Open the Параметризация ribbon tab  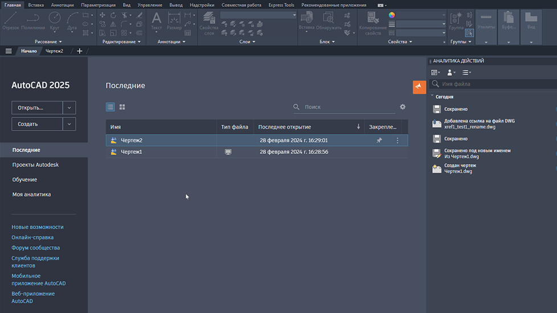click(x=98, y=5)
